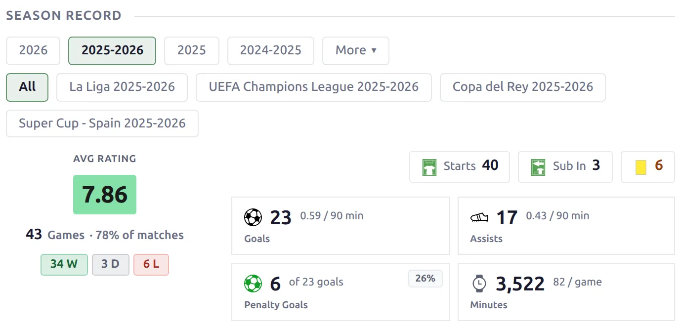This screenshot has width=681, height=326.
Task: Open the More seasons dropdown
Action: coord(356,51)
